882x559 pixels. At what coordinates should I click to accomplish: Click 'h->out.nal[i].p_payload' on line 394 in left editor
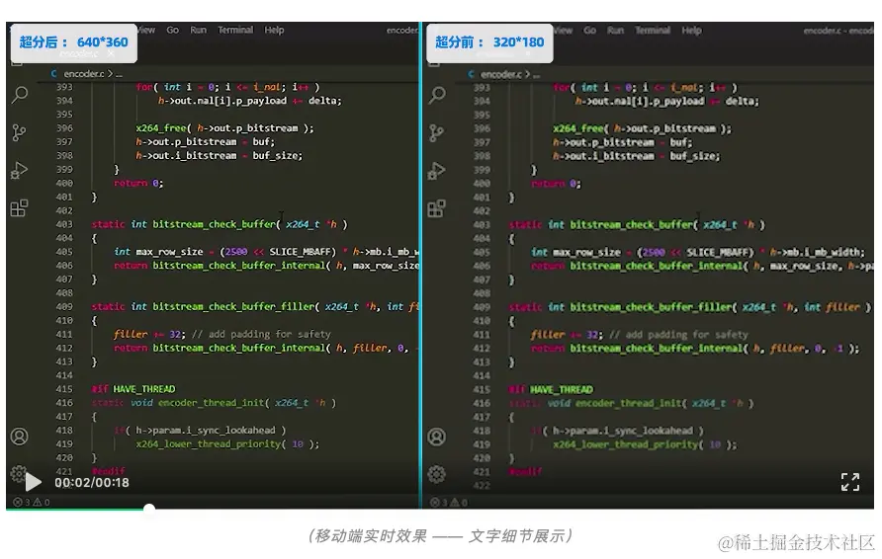pos(222,101)
